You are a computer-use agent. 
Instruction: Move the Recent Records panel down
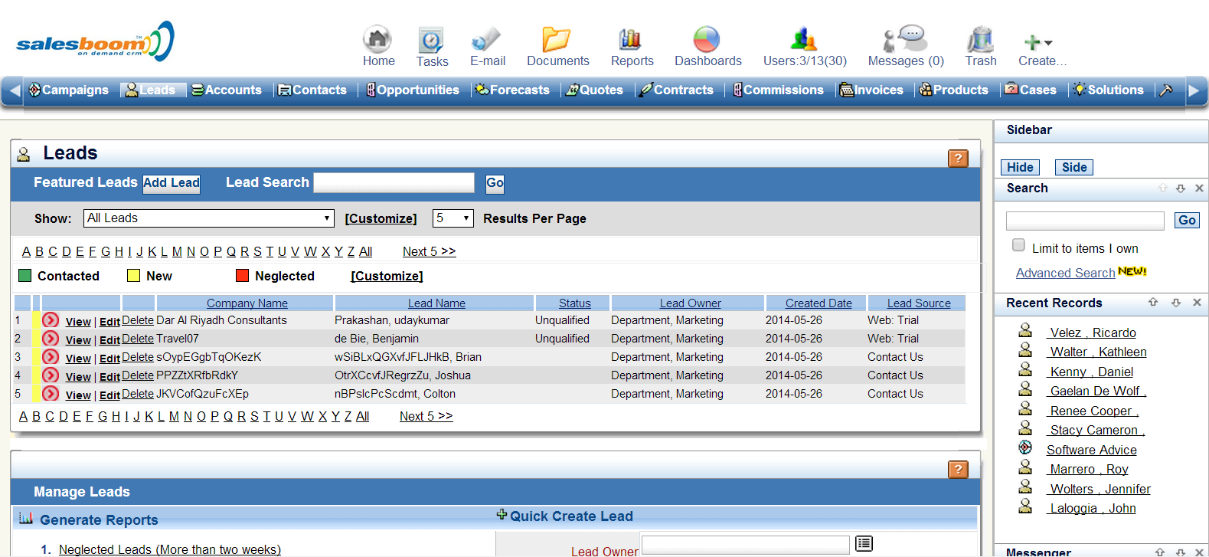pos(1175,303)
